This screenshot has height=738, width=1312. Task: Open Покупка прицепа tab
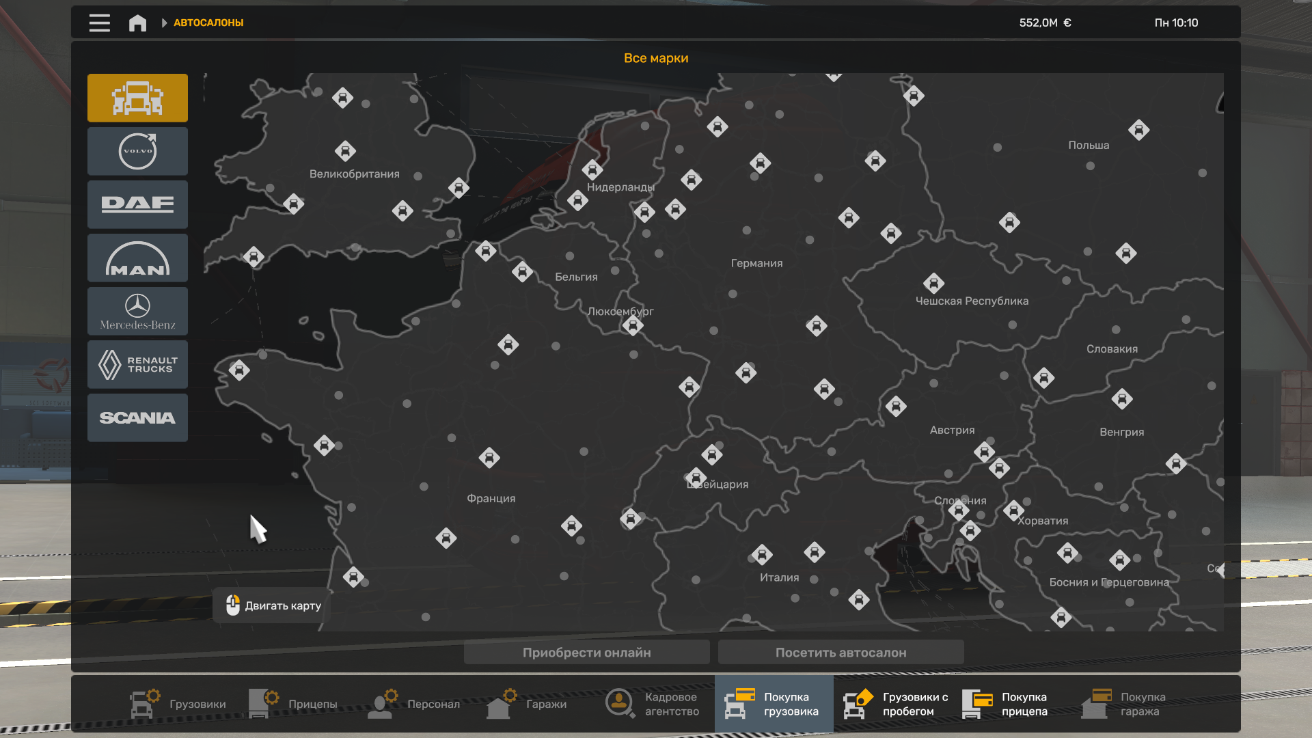pos(1005,704)
